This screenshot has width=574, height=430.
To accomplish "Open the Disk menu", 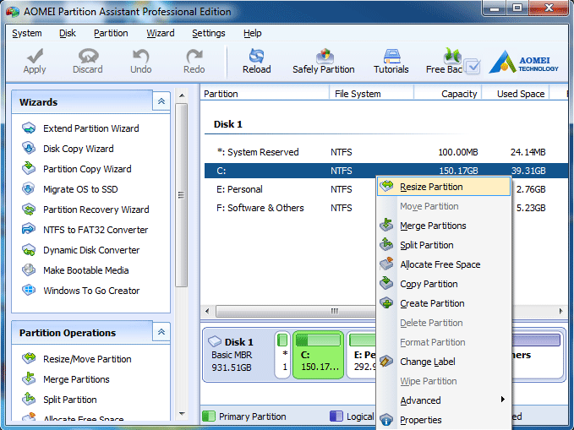I will 68,33.
